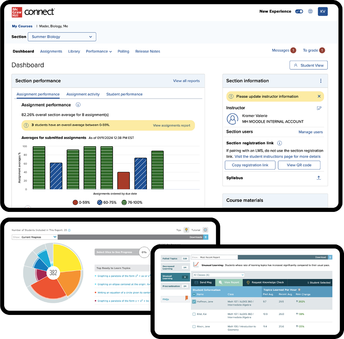Click the Syllabus upload icon
This screenshot has height=339, width=344.
click(x=319, y=178)
